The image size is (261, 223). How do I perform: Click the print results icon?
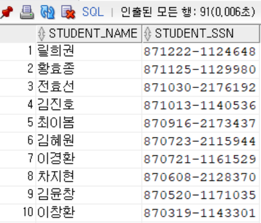pos(27,12)
